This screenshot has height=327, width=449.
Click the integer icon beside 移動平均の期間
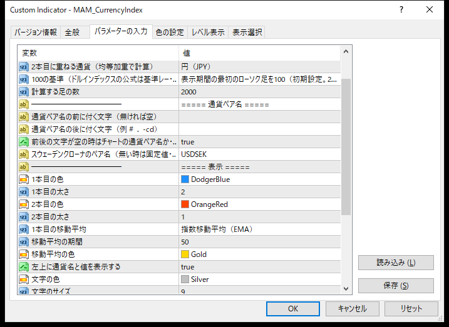pyautogui.click(x=24, y=242)
